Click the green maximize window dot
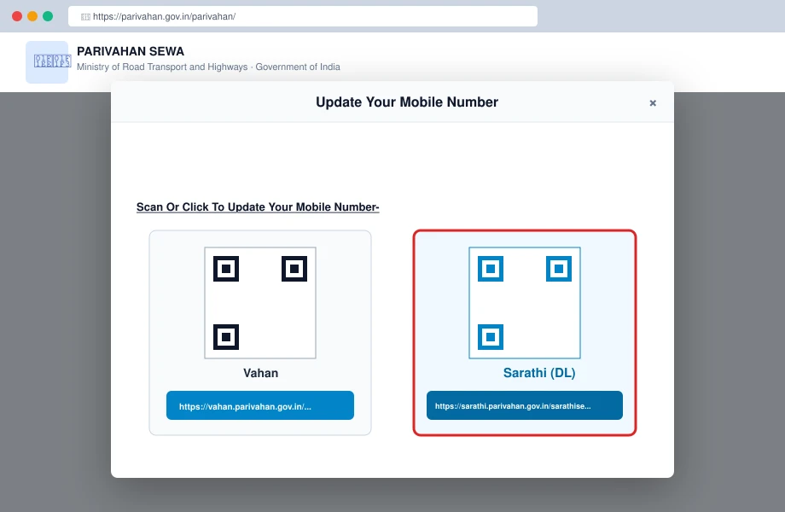 48,16
